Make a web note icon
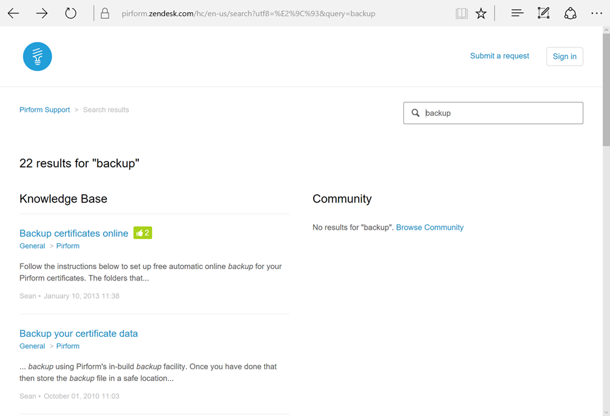This screenshot has height=416, width=610. click(543, 14)
